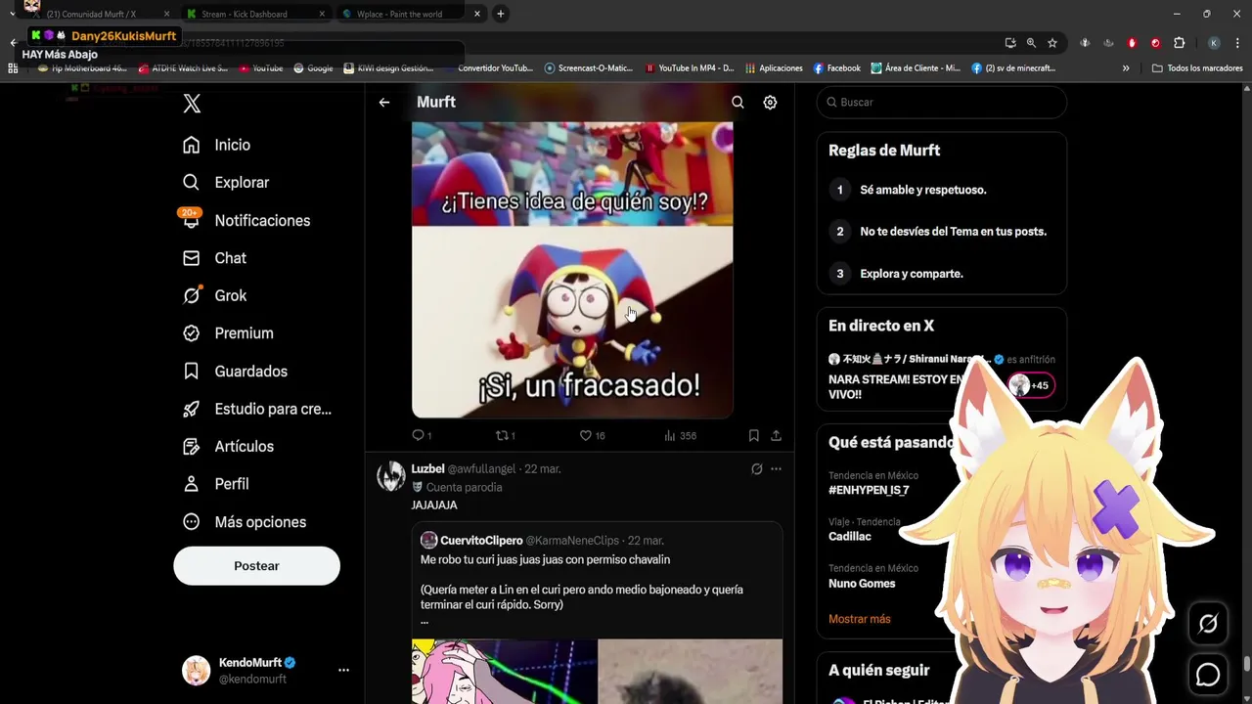Open the pink-haired image in quoted post
The width and height of the screenshot is (1252, 704).
click(x=504, y=672)
